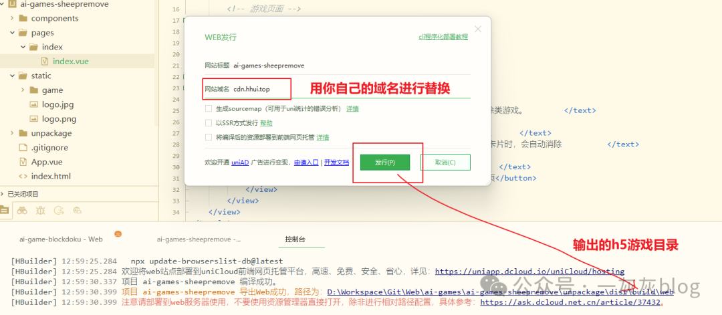The width and height of the screenshot is (722, 315).
Task: Click the ai-games-sheepremove project icon
Action: (x=13, y=4)
